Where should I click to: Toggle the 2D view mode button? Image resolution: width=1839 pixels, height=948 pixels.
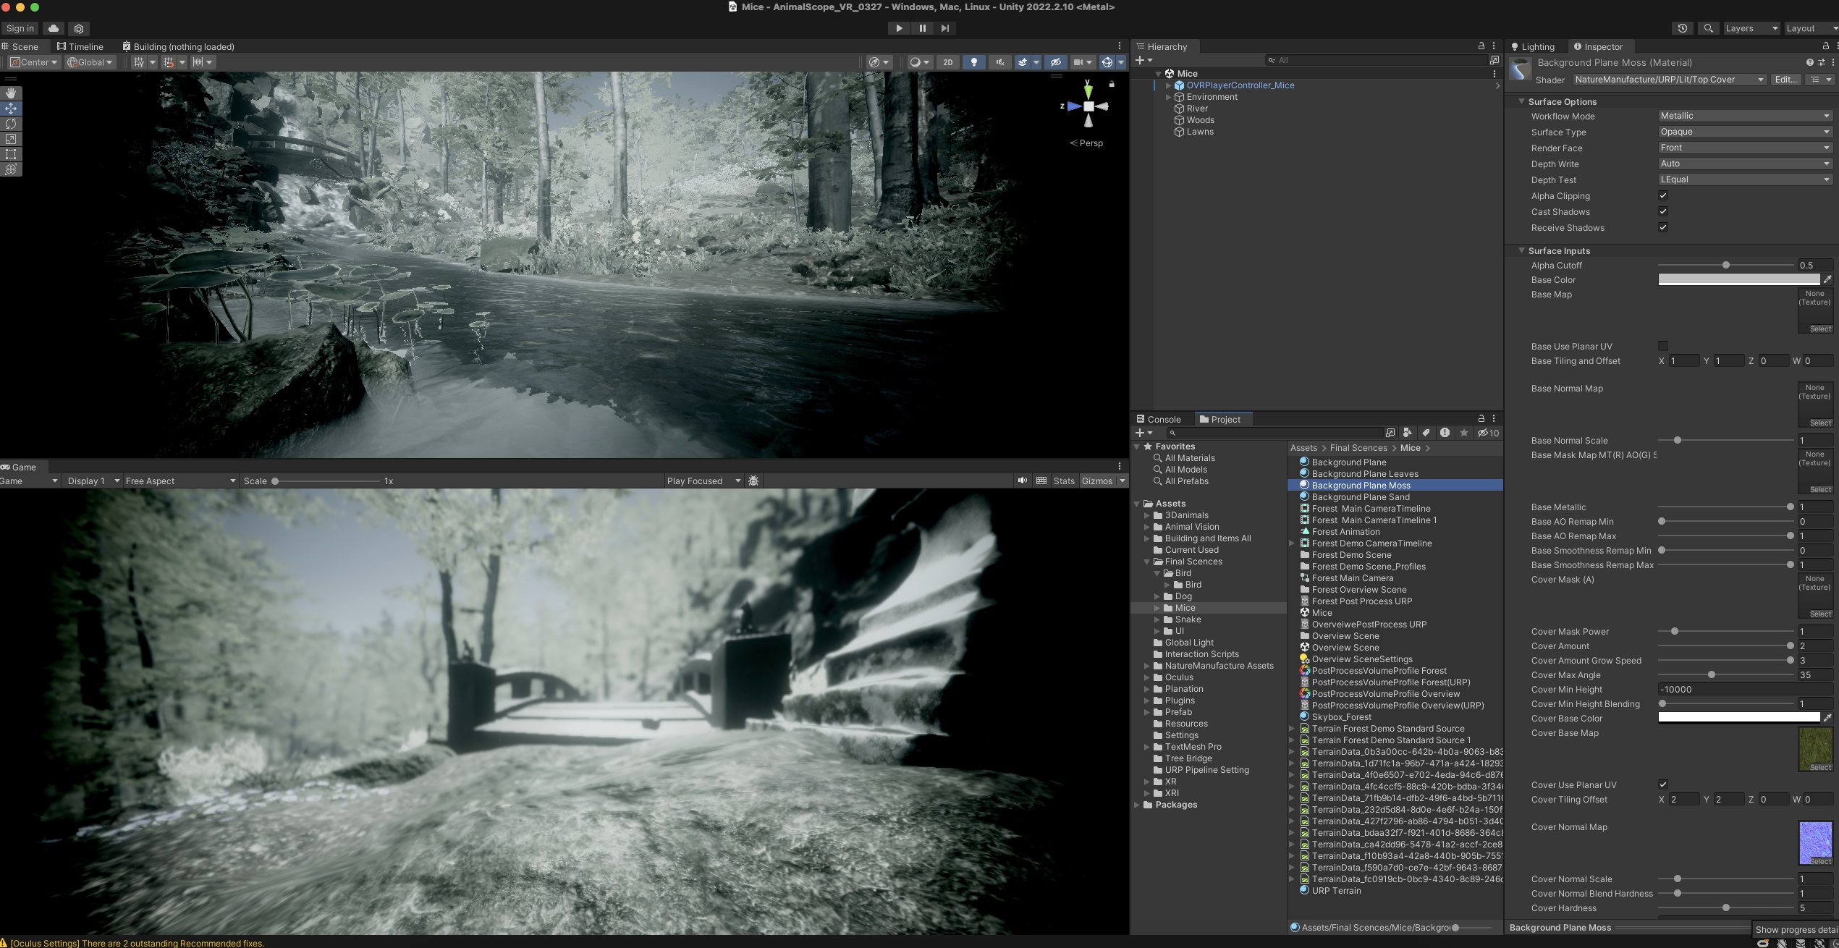pyautogui.click(x=947, y=62)
